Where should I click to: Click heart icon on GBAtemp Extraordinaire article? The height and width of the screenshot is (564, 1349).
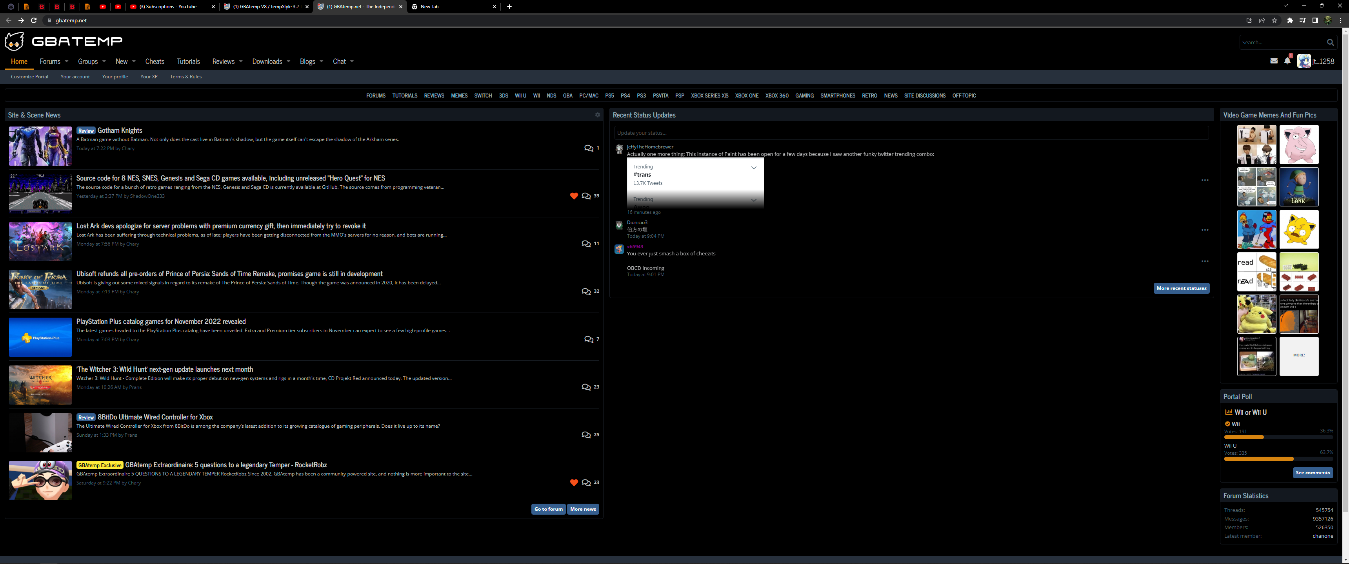click(x=574, y=483)
